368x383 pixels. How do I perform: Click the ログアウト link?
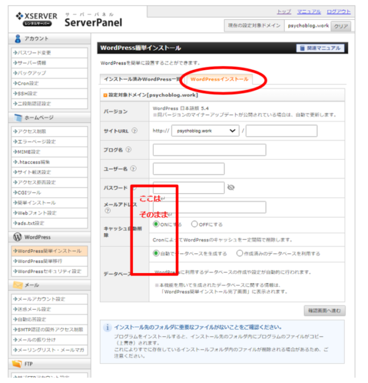point(339,12)
